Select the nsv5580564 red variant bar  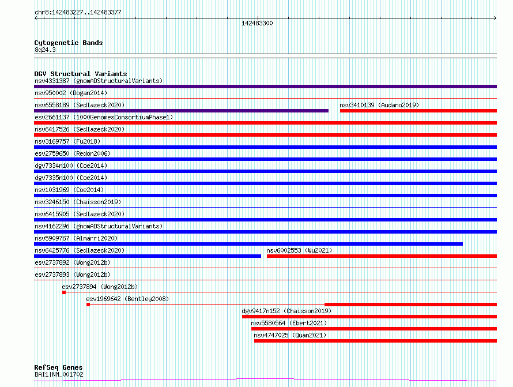click(x=374, y=329)
